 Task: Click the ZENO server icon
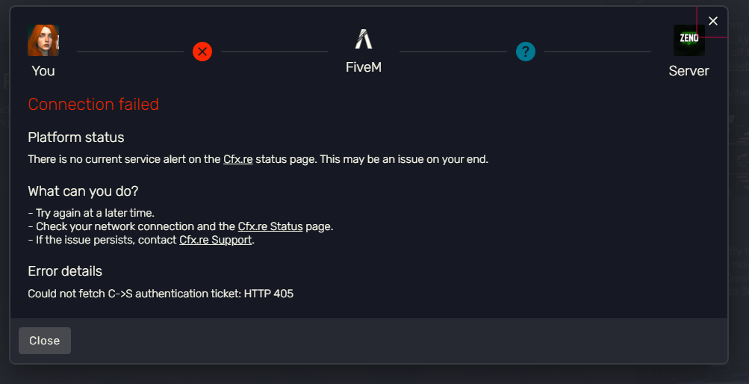(689, 40)
